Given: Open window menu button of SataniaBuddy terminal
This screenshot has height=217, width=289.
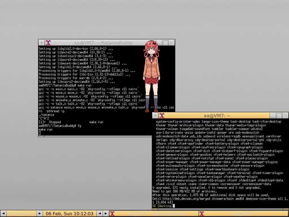Looking at the screenshot, I should [41, 43].
